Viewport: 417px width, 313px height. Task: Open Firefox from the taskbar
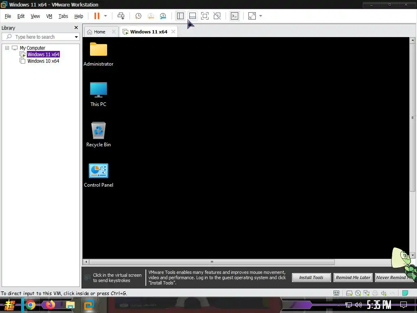[x=50, y=305]
